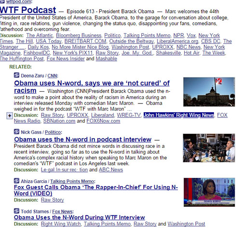This screenshot has height=231, width=241.
Task: Open No More Mister Nice Blog link
Action: tap(80, 47)
